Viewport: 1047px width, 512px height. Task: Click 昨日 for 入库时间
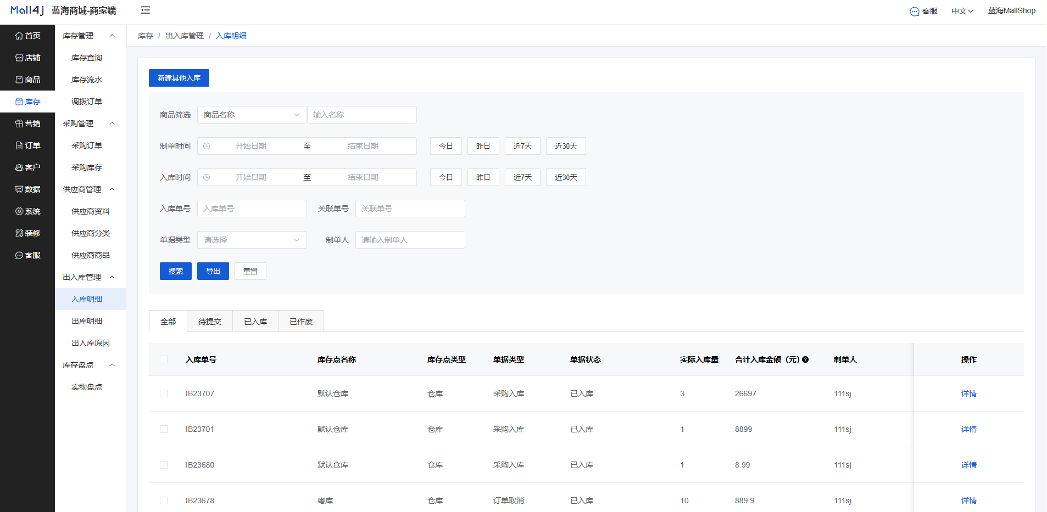(483, 177)
